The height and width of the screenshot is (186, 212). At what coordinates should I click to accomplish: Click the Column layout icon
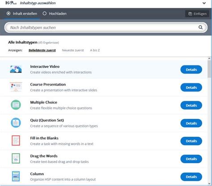tap(16, 176)
